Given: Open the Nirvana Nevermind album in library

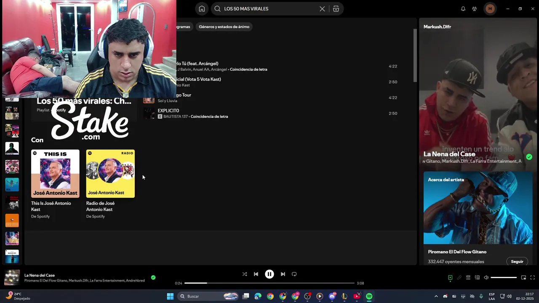Looking at the screenshot, I should 12,185.
